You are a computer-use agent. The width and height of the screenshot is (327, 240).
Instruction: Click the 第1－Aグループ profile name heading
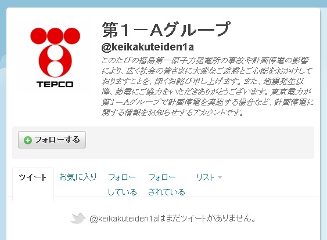click(x=166, y=30)
